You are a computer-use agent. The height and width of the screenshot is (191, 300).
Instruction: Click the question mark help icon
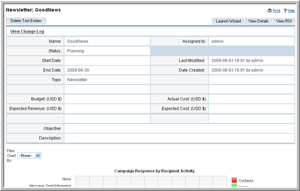tap(285, 11)
